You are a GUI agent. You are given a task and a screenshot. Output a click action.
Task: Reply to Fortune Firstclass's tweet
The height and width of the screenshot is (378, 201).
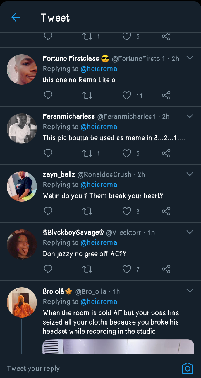[48, 95]
